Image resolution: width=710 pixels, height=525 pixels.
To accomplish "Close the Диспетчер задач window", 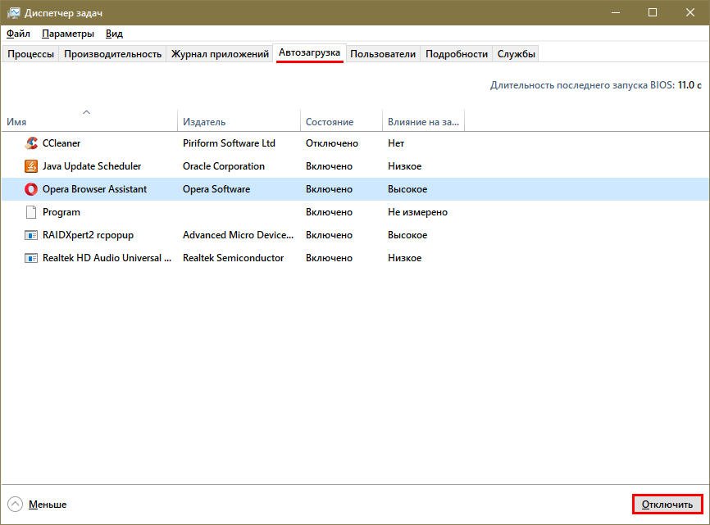I will 690,12.
